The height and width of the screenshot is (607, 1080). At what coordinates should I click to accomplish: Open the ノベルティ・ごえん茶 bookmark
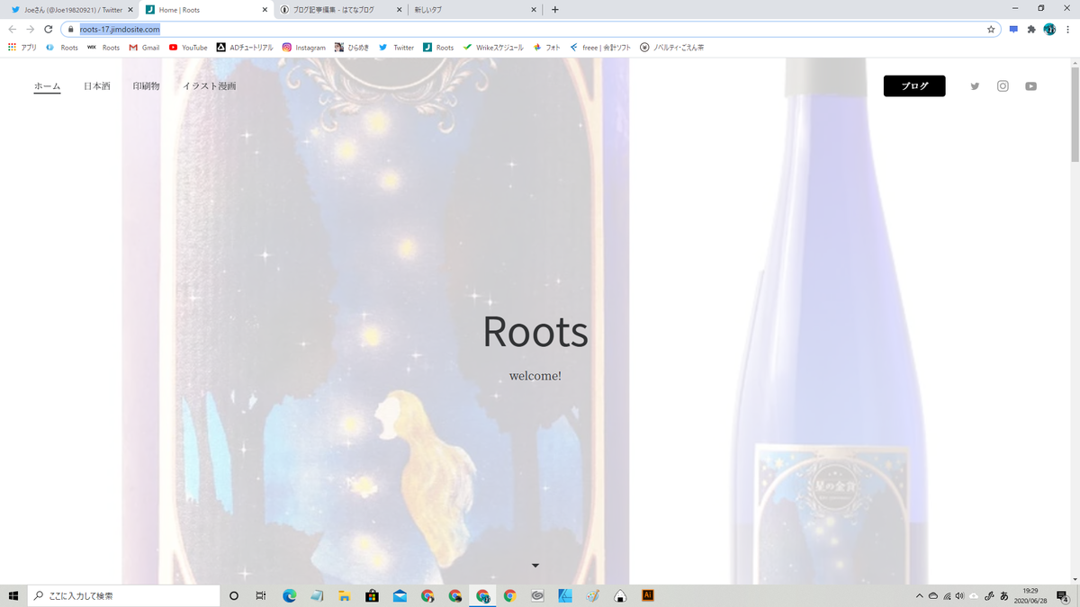pos(671,48)
